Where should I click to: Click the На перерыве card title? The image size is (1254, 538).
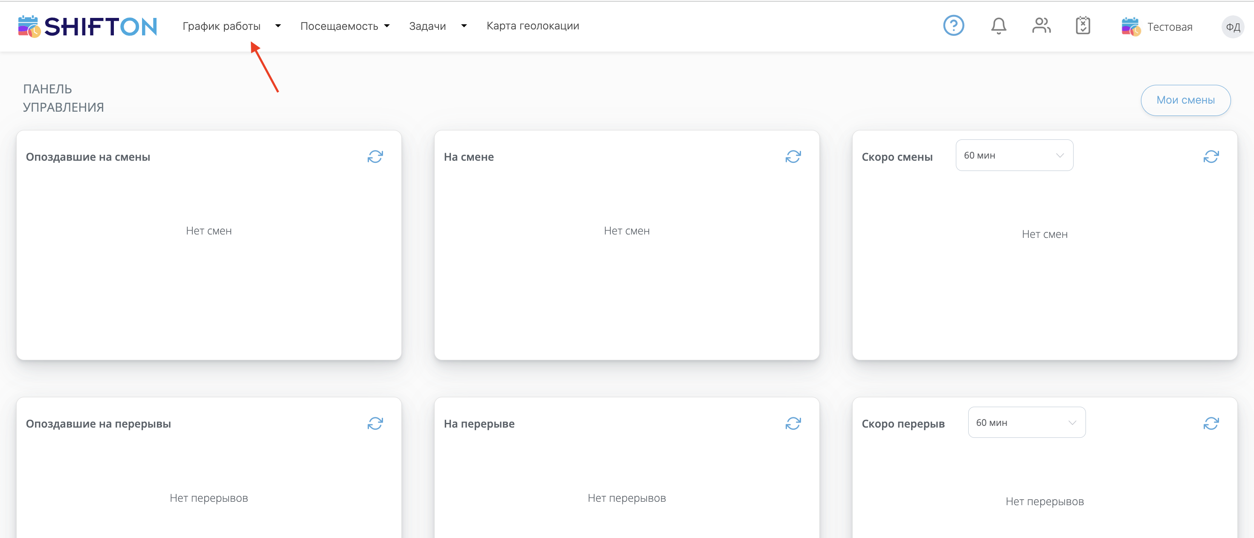pyautogui.click(x=479, y=424)
